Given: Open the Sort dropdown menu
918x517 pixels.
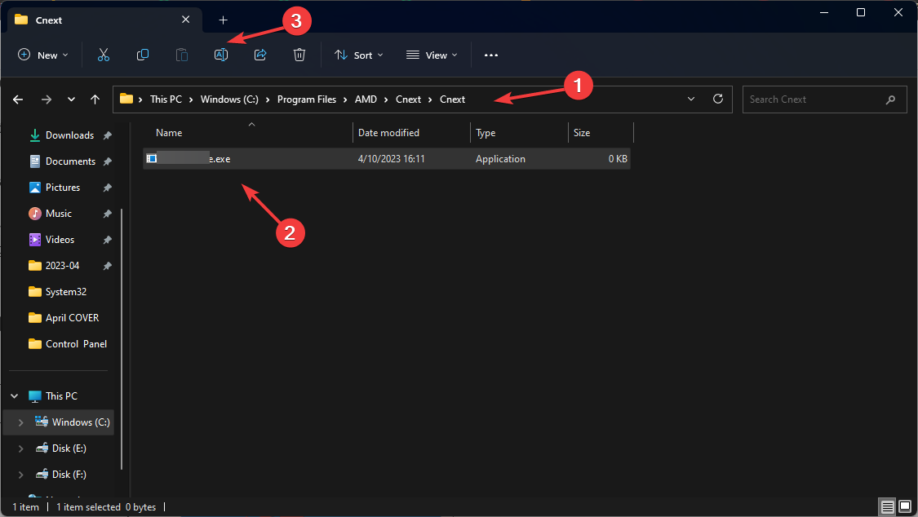Looking at the screenshot, I should [x=359, y=55].
